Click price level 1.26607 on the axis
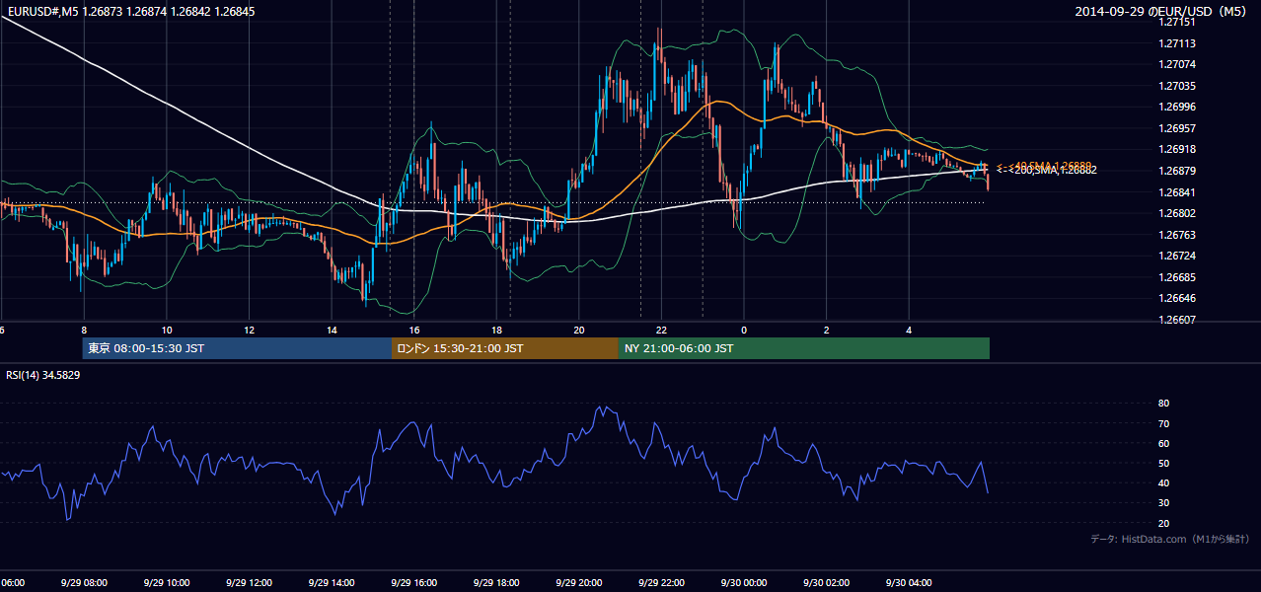The image size is (1261, 592). (1177, 320)
